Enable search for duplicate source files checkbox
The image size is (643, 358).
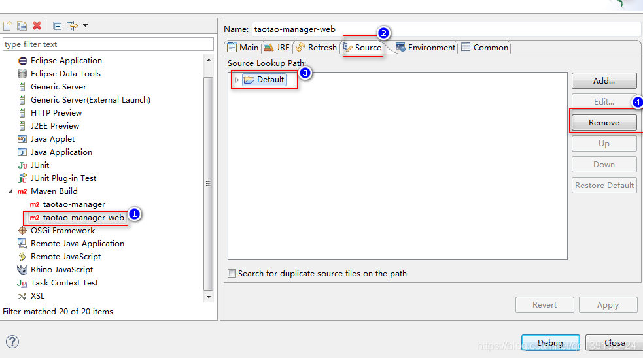[x=232, y=274]
